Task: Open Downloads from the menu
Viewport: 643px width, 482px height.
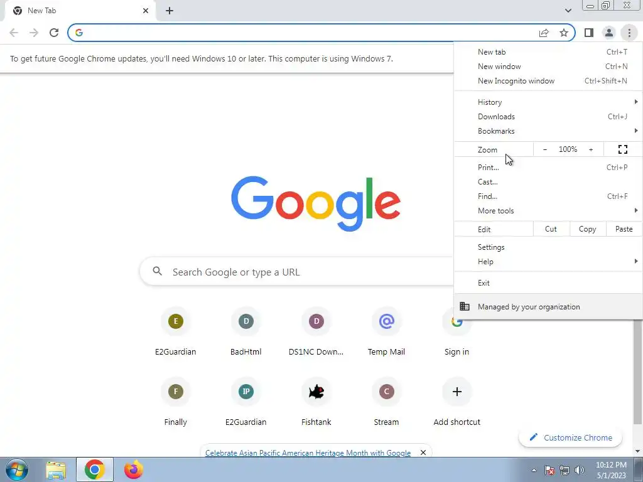Action: (548, 116)
